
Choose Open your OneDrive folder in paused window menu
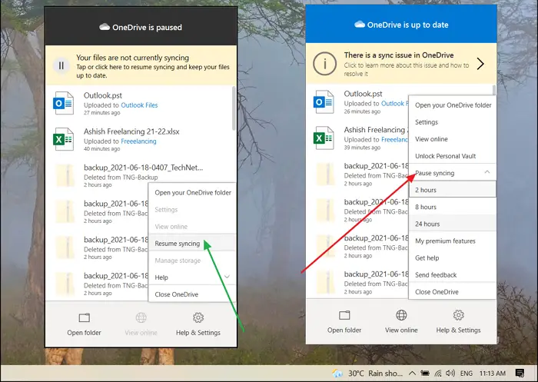(192, 193)
